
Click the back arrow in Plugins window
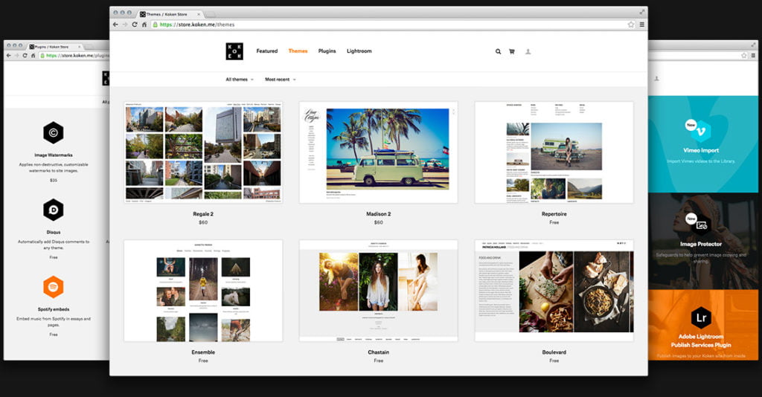[x=8, y=55]
